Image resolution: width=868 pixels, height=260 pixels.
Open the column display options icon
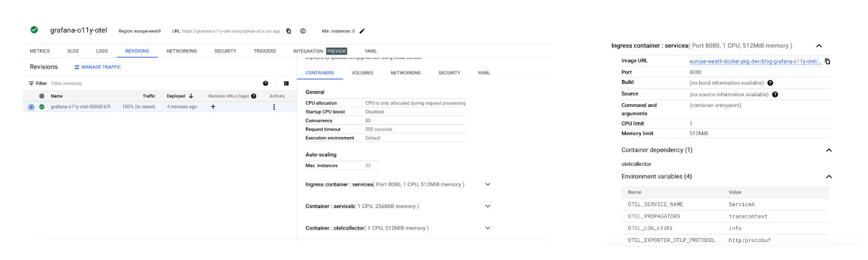[286, 83]
